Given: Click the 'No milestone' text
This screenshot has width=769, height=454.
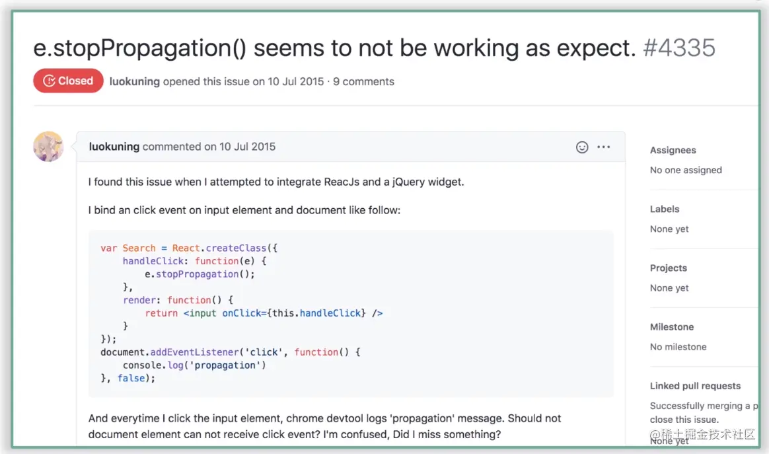Looking at the screenshot, I should [x=678, y=347].
